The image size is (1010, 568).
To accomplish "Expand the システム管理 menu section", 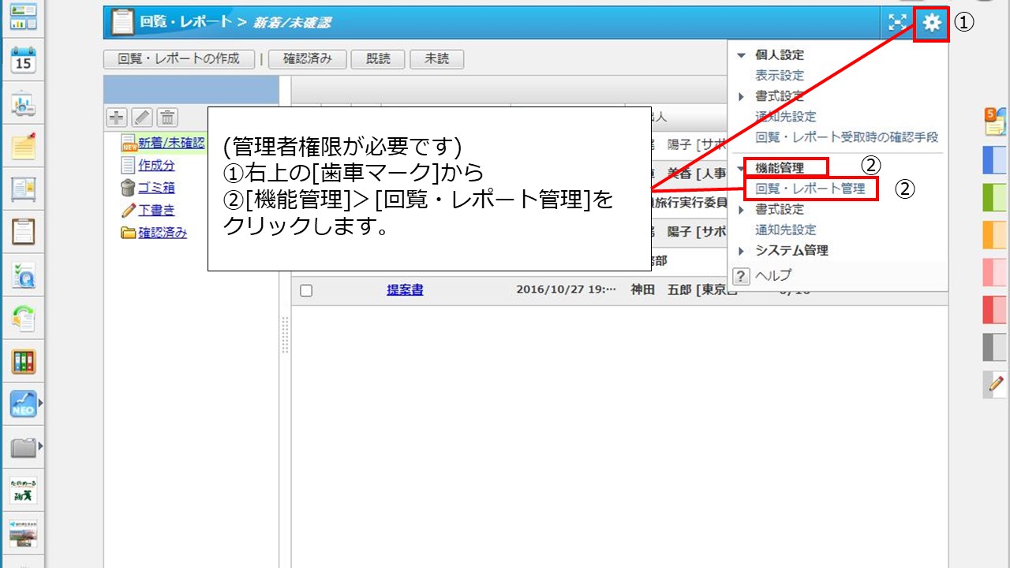I will [x=740, y=251].
